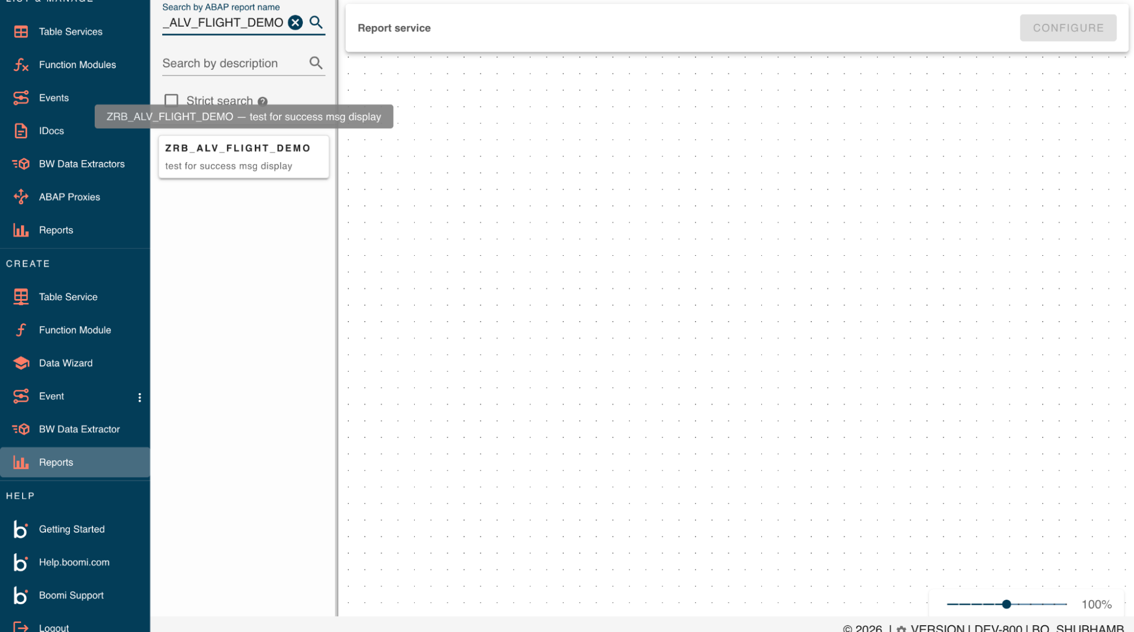Run search with report name magnifier icon
This screenshot has height=632, width=1134.
(316, 23)
